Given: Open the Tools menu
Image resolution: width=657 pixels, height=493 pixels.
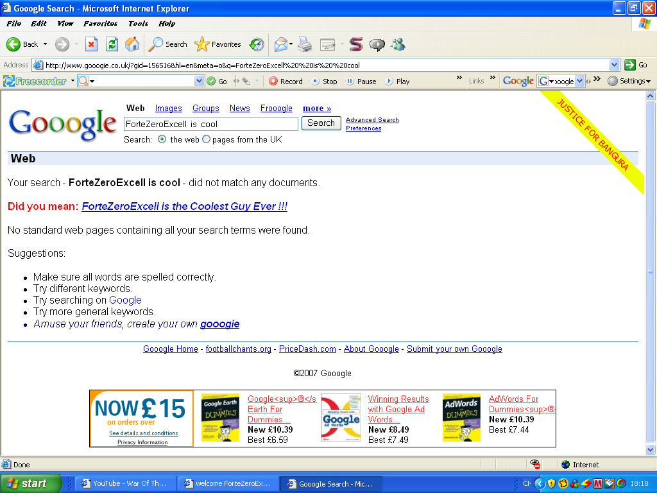Looking at the screenshot, I should pyautogui.click(x=139, y=24).
